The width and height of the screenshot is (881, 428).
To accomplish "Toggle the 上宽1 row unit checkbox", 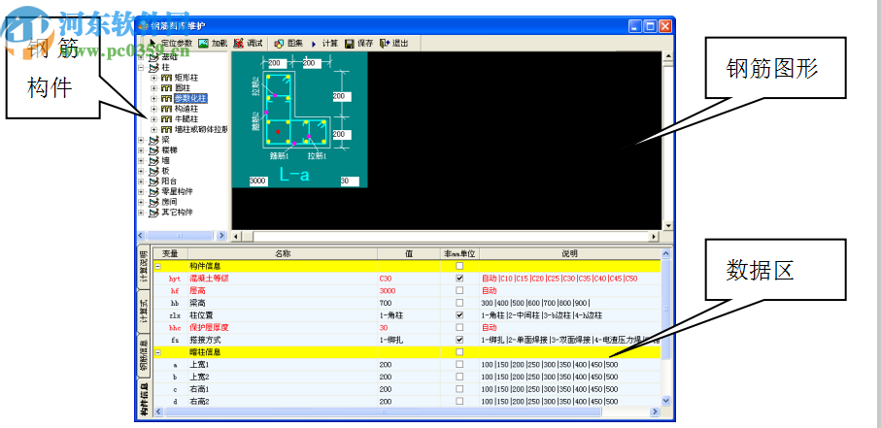I will [459, 364].
